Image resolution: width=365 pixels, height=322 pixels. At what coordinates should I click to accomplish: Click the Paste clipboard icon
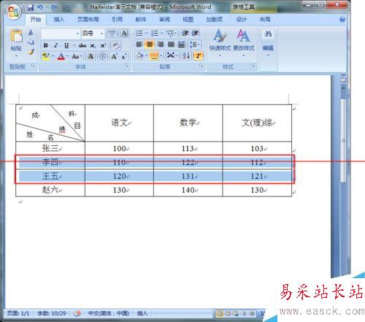(16, 36)
